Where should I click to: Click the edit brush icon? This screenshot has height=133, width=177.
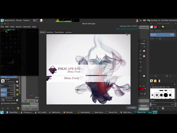coord(152,108)
